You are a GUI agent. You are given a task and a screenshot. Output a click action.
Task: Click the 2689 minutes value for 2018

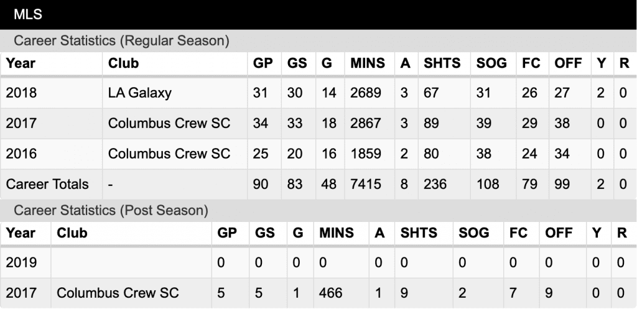(x=366, y=93)
